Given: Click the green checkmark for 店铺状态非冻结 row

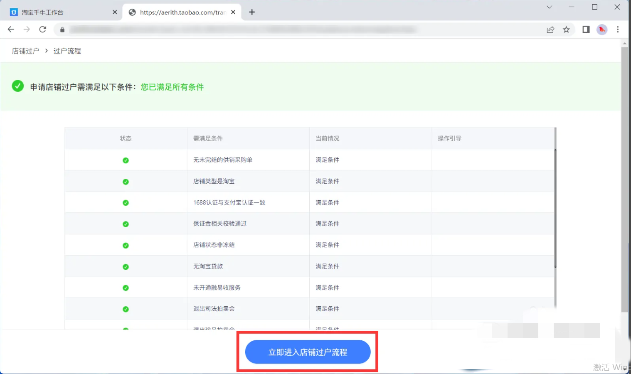Looking at the screenshot, I should [126, 245].
